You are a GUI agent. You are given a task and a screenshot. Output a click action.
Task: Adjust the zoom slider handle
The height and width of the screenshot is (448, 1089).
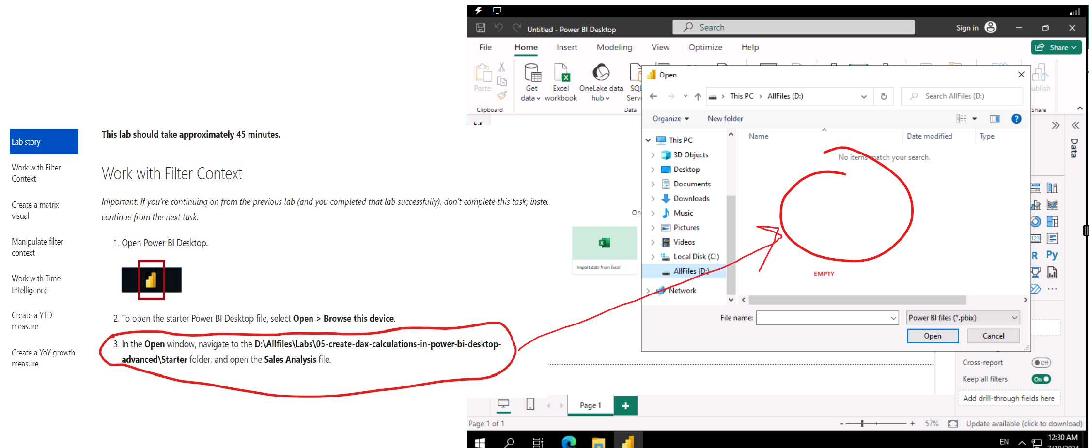coord(862,424)
